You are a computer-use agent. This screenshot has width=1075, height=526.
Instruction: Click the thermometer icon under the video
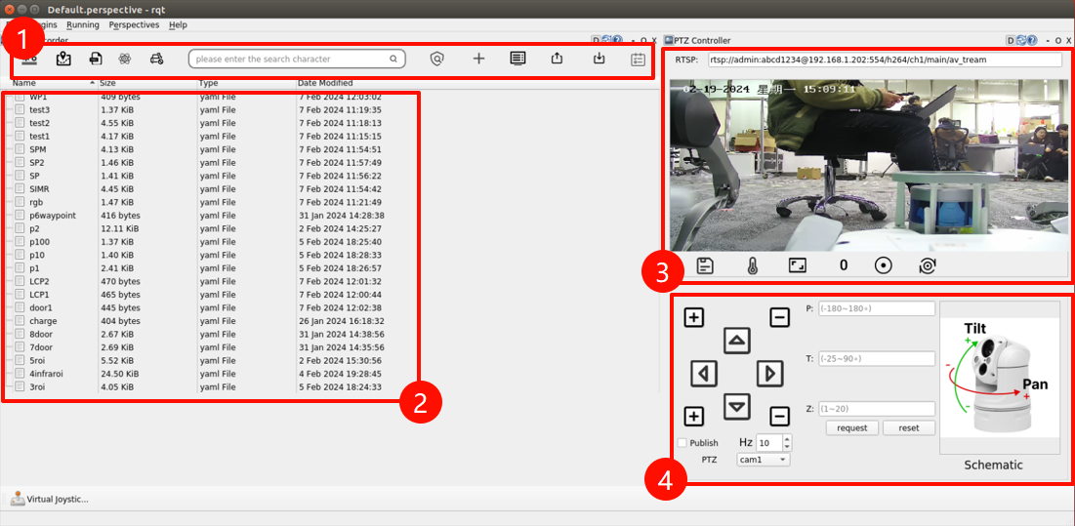click(x=752, y=265)
